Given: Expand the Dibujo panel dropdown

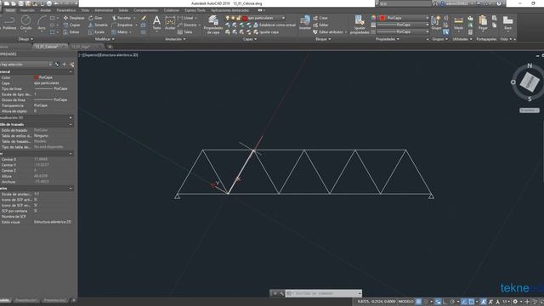Looking at the screenshot, I should click(x=25, y=39).
